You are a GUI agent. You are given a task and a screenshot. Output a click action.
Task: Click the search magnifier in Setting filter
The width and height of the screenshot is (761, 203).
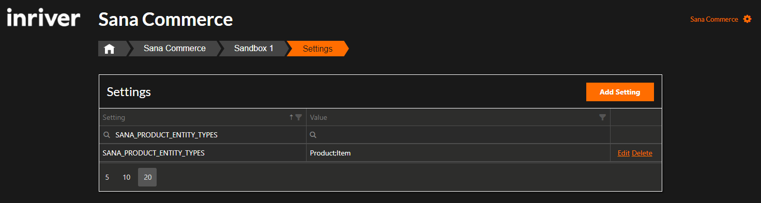coord(106,135)
